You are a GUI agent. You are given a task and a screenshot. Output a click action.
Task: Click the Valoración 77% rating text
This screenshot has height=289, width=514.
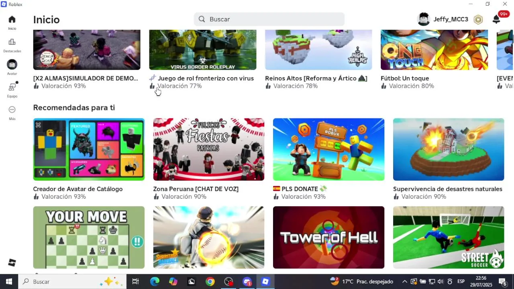(x=179, y=86)
